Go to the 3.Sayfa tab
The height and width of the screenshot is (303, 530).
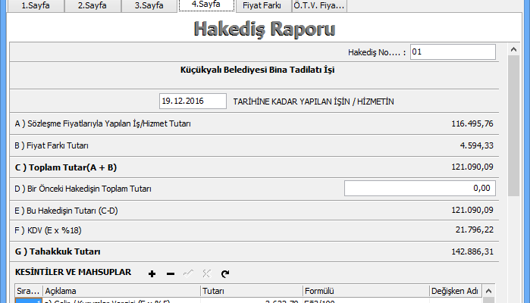tap(149, 6)
